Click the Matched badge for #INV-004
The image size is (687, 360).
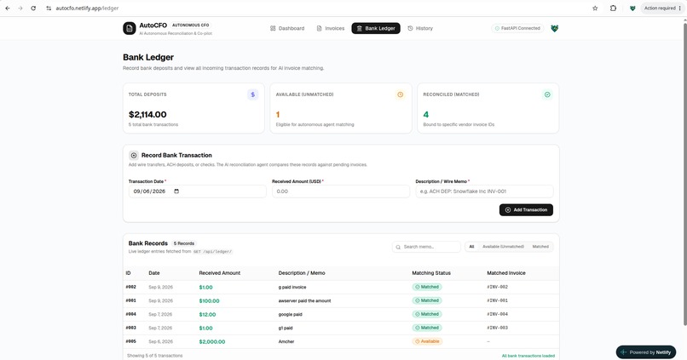pos(427,314)
